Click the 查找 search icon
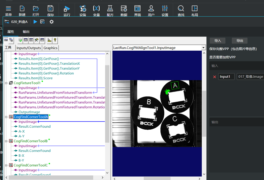264x180 pixels. coord(181,11)
